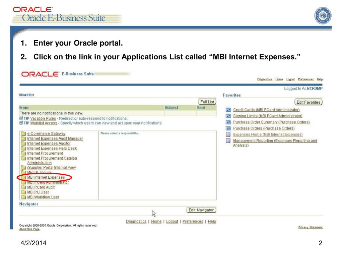Click folder icon beside iSupplier Portal Internal View
The height and width of the screenshot is (257, 343).
[x=23, y=167]
